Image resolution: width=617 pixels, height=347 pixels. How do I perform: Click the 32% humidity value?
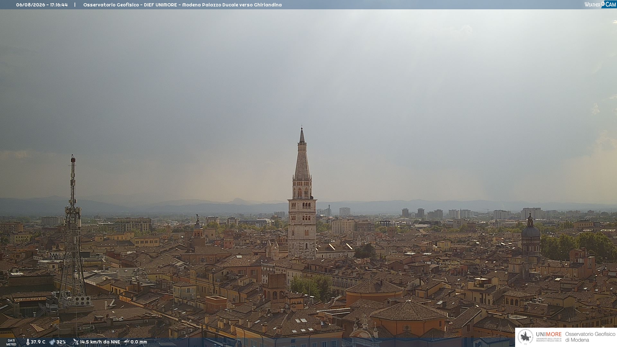(x=61, y=342)
